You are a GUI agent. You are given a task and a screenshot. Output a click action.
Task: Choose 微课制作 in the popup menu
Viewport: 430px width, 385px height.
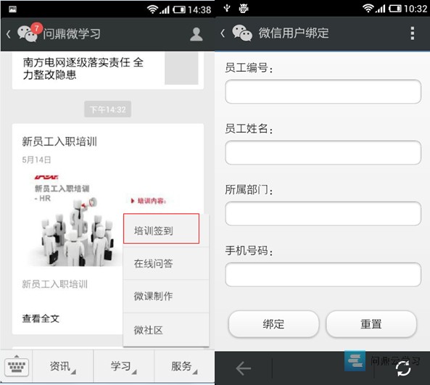pos(166,296)
